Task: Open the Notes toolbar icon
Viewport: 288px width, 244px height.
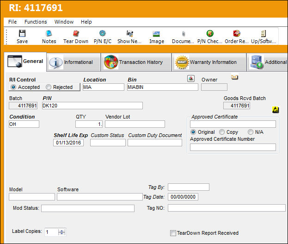Action: [49, 33]
